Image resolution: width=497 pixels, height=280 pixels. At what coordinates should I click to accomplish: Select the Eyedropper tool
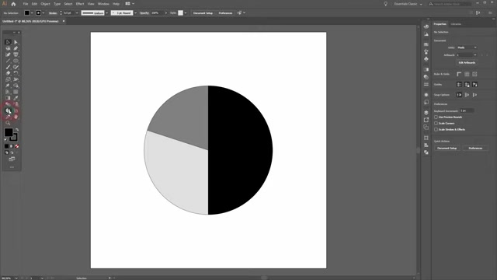pos(16,98)
